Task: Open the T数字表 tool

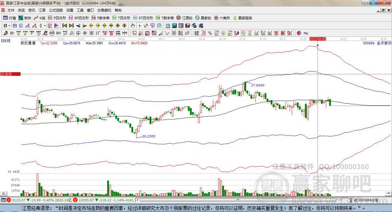Action: [165, 18]
